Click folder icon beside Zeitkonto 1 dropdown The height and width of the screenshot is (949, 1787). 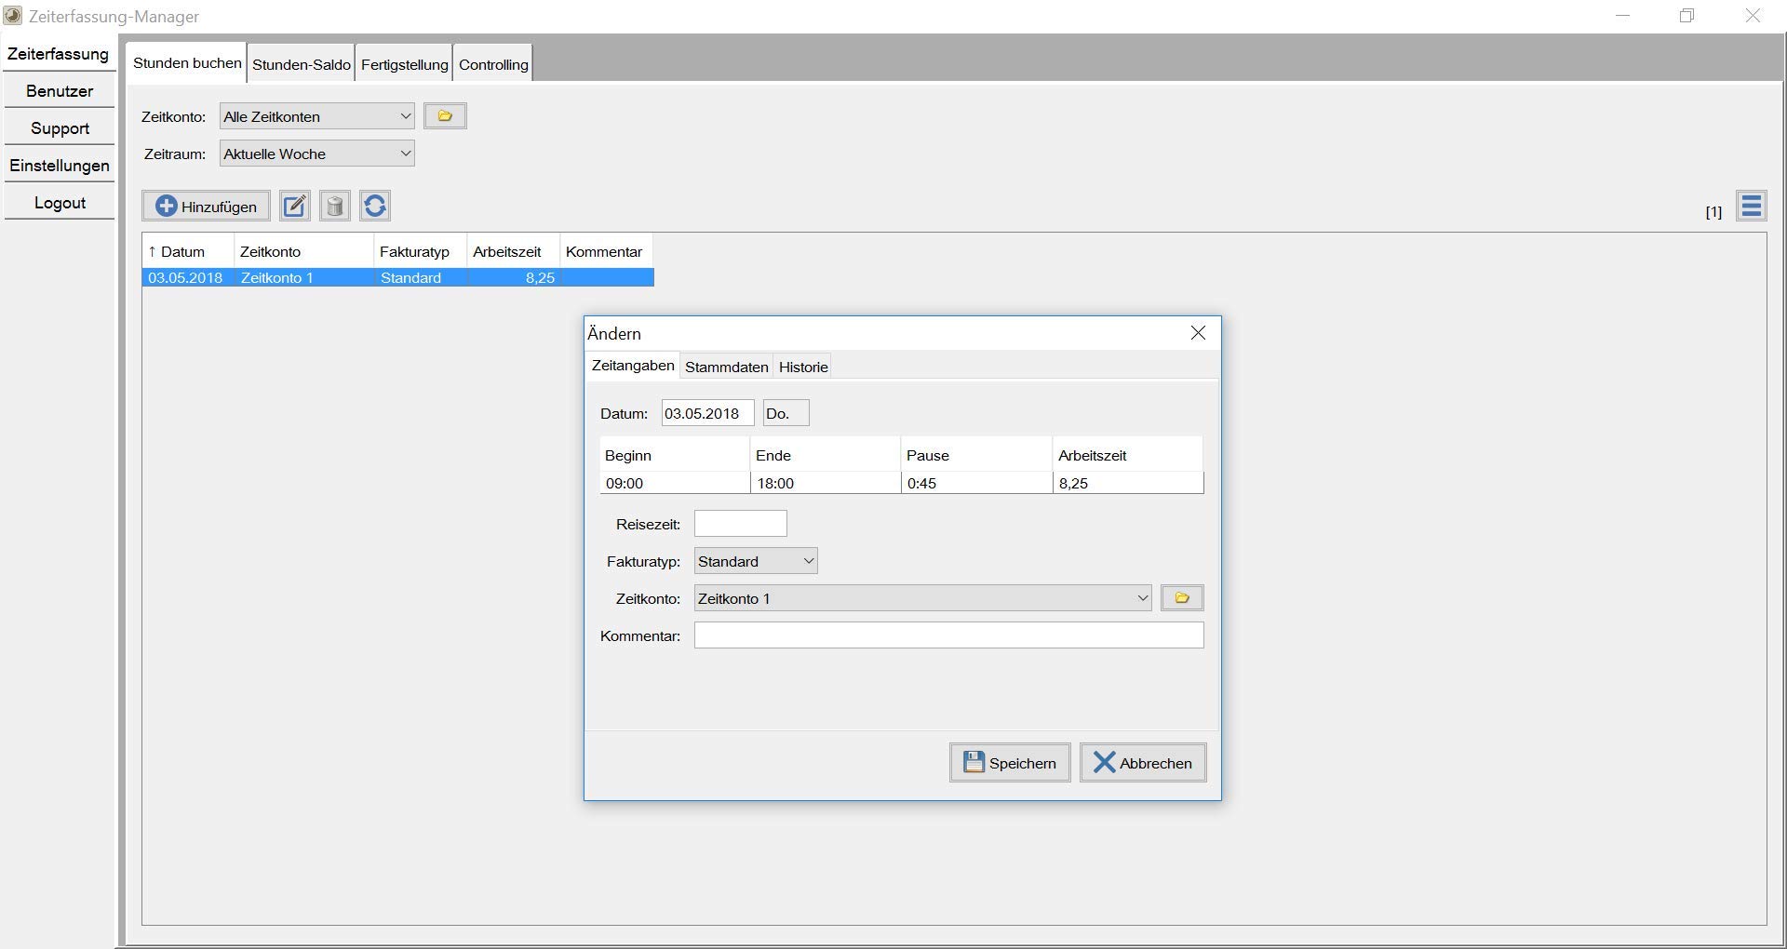[1182, 598]
